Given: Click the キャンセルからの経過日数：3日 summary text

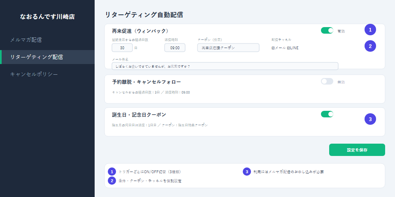Looking at the screenshot, I should click(136, 92).
